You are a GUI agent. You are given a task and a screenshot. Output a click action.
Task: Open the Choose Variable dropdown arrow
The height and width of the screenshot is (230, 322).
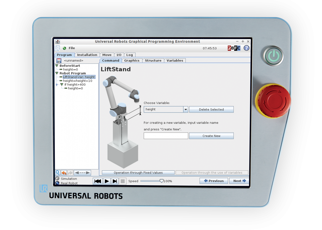click(x=186, y=109)
